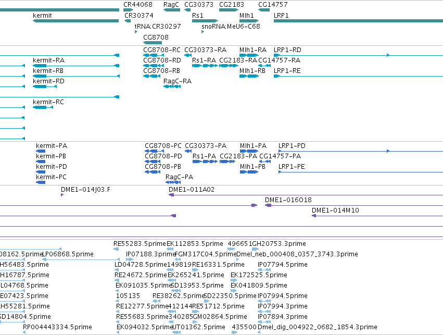Viewport: 443px width, 335px height.
Task: Select the Mlh1-RB transcript label
Action: point(252,71)
